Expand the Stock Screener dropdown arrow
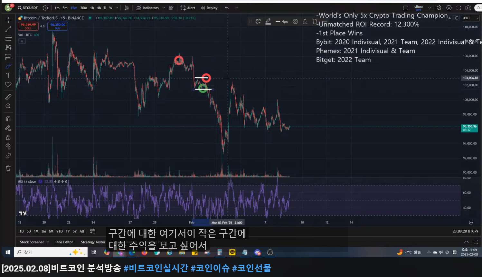This screenshot has width=482, height=277. (48, 242)
